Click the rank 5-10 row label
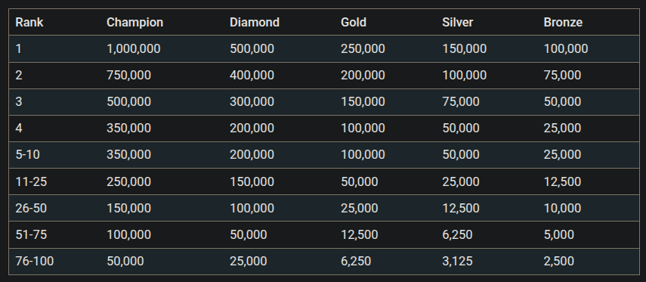Viewport: 646px width, 282px height. 28,154
